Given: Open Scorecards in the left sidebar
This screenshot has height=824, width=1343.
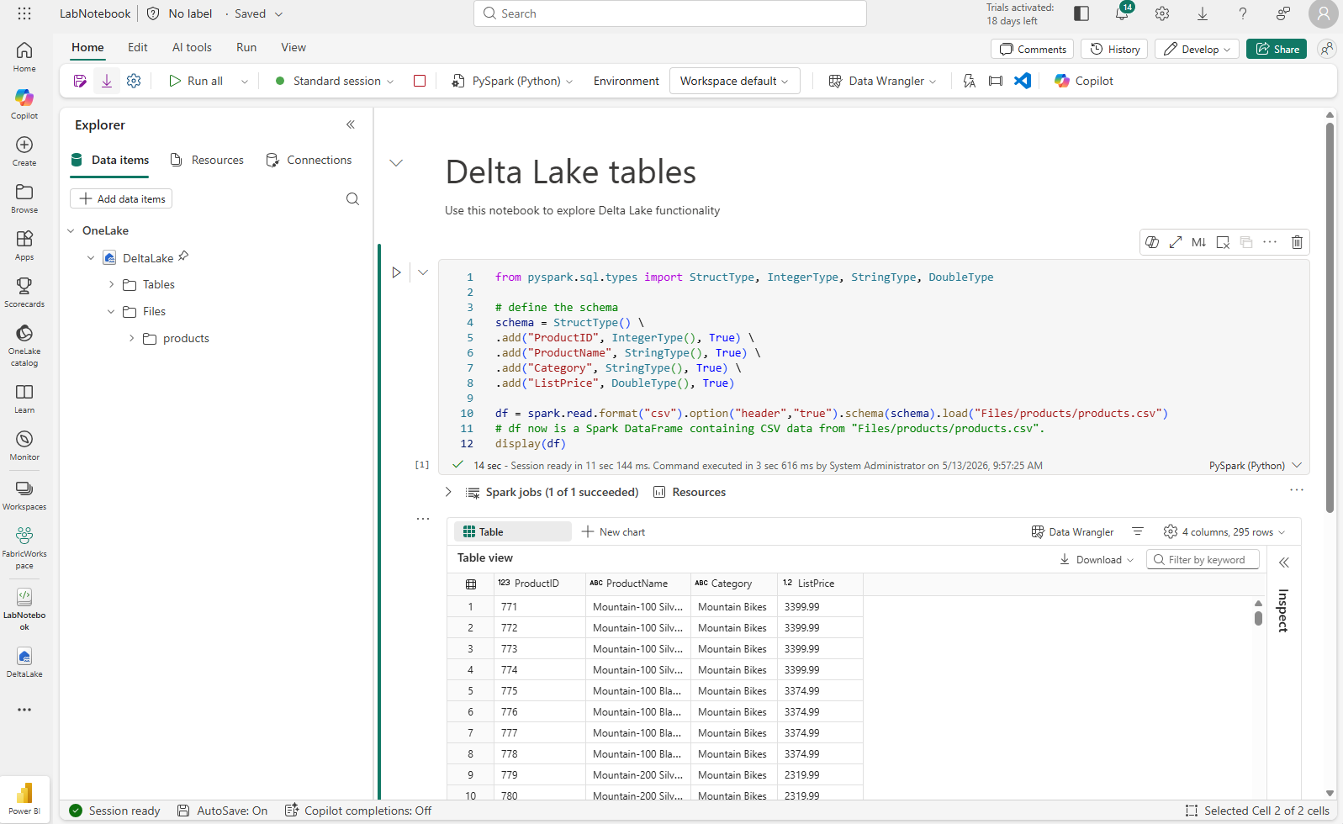Looking at the screenshot, I should pos(24,293).
